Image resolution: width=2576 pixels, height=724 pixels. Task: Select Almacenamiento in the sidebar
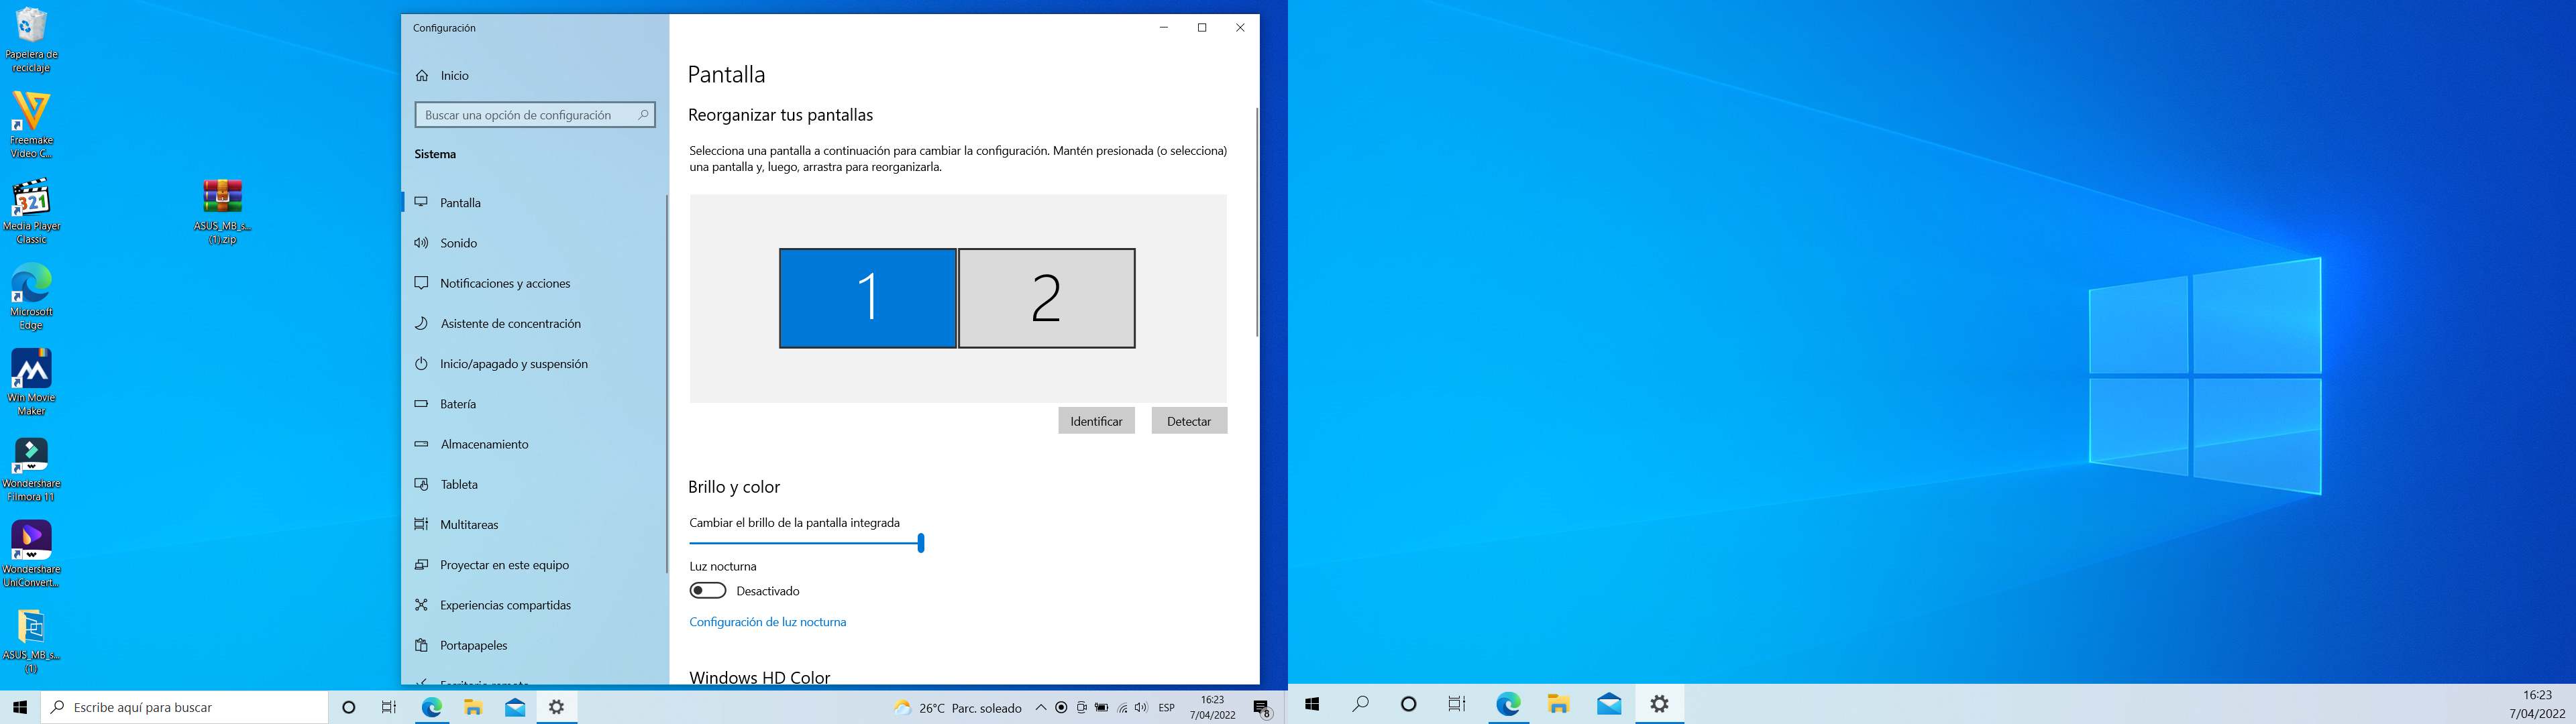(484, 444)
